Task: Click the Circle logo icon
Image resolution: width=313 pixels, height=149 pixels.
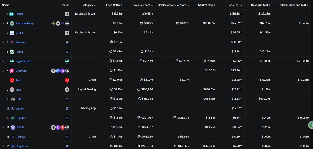Action: pos(12,33)
